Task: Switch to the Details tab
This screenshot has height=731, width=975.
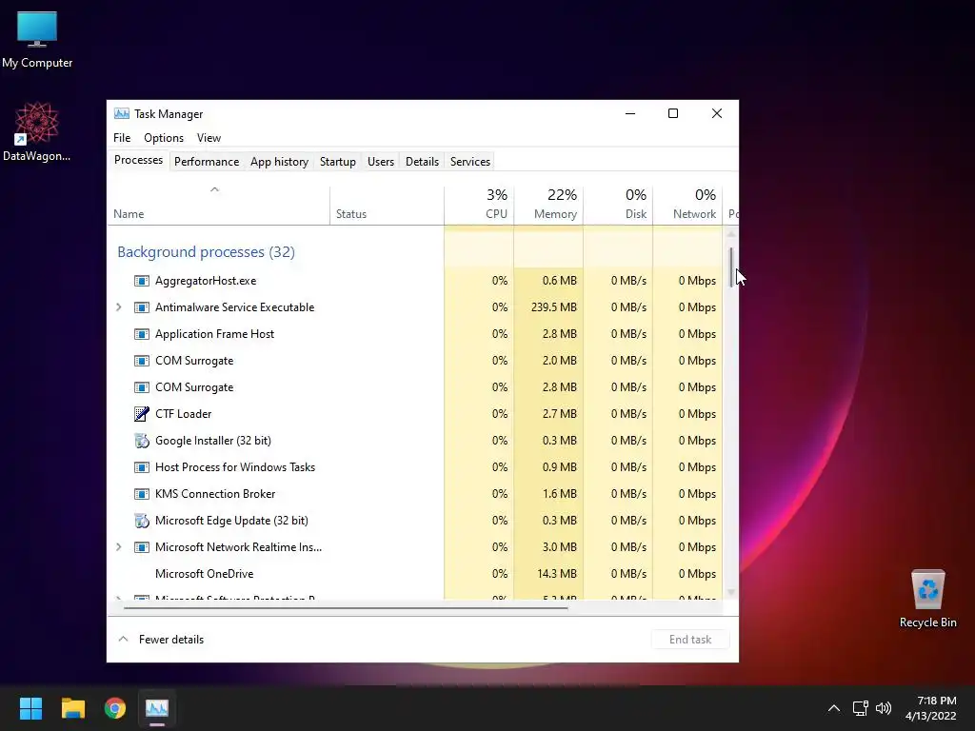Action: click(422, 162)
